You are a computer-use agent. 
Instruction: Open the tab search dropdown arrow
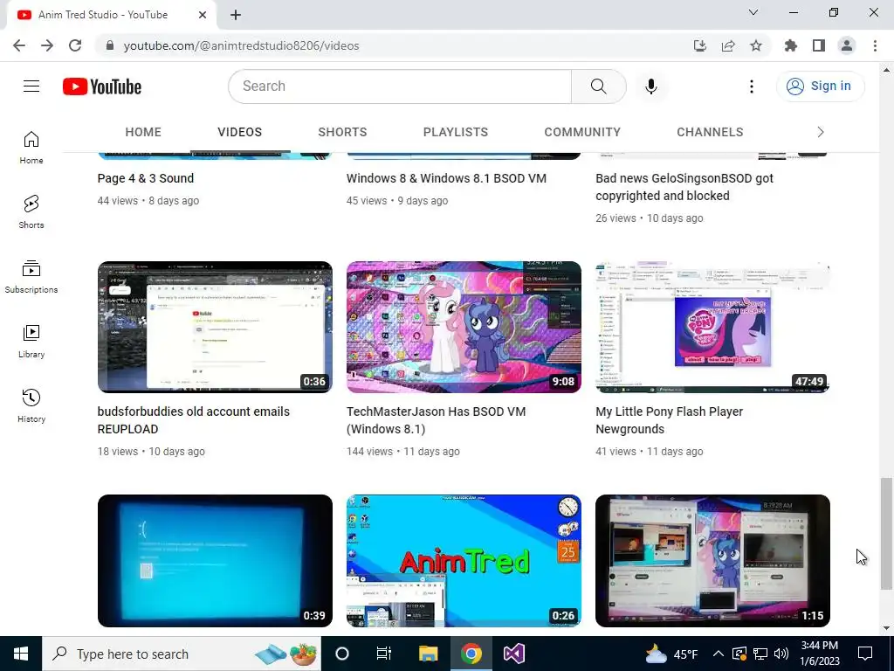(x=753, y=12)
